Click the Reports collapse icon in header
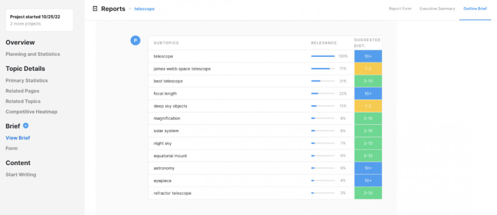Viewport: 497px width, 215px height. (x=95, y=9)
